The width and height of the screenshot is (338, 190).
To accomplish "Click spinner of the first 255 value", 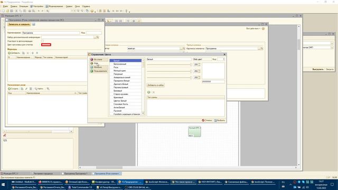I will tap(200, 64).
